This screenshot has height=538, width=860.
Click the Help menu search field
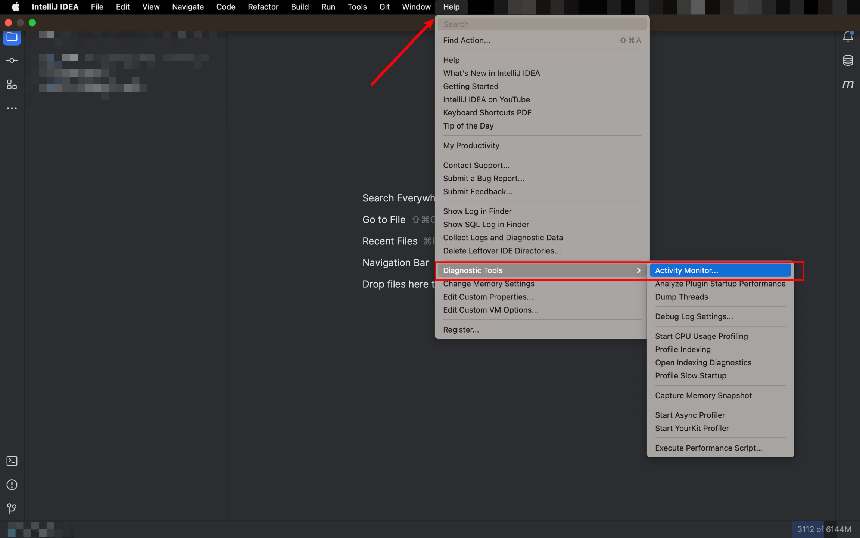click(x=542, y=24)
